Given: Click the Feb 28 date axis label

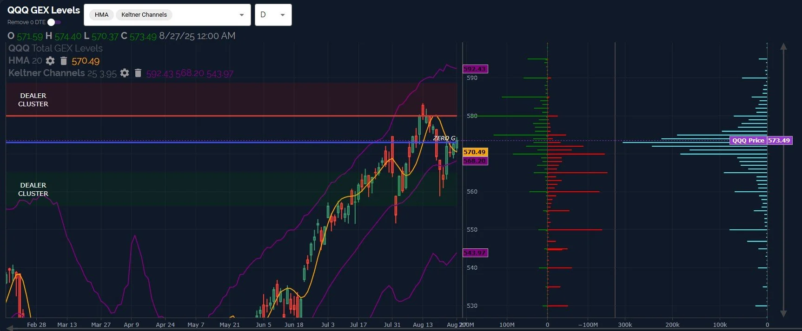Looking at the screenshot, I should [x=36, y=325].
